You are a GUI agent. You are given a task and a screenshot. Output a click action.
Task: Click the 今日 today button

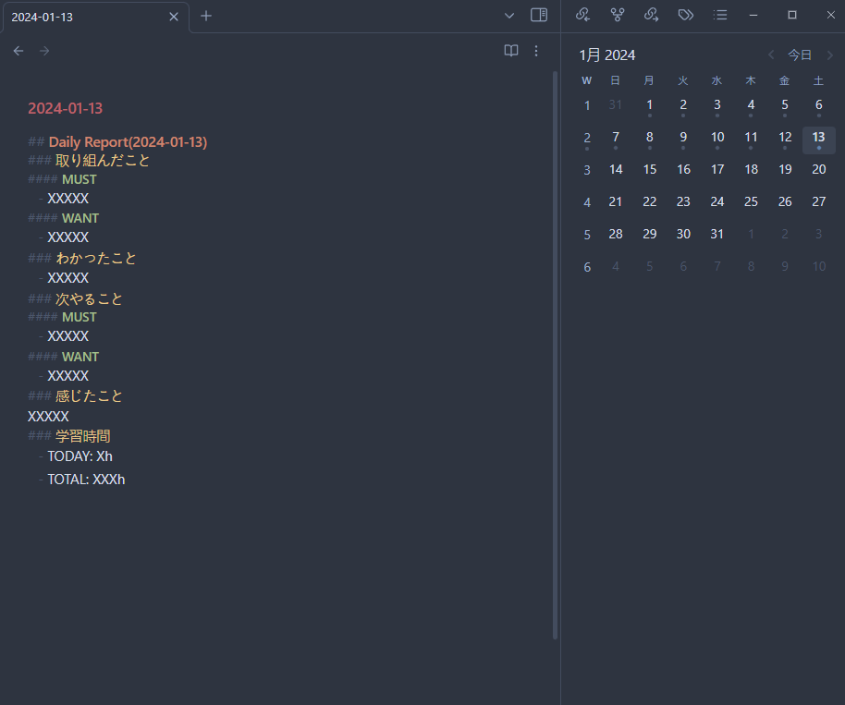pos(800,55)
